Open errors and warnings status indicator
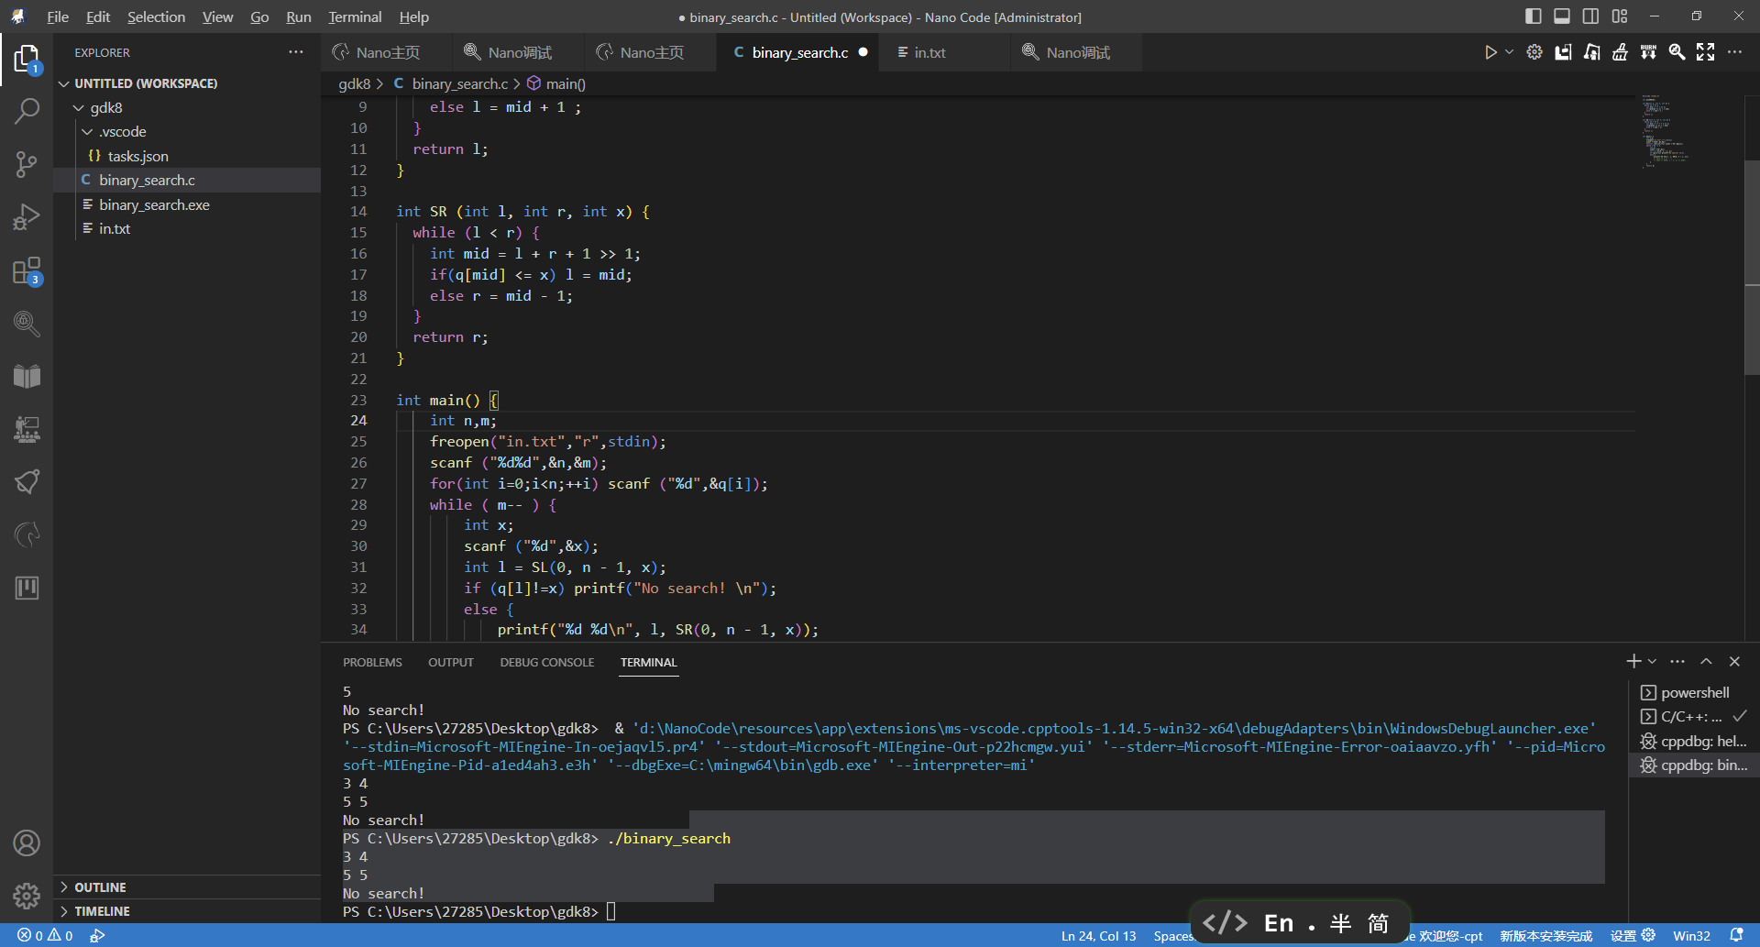Image resolution: width=1760 pixels, height=947 pixels. coord(45,936)
